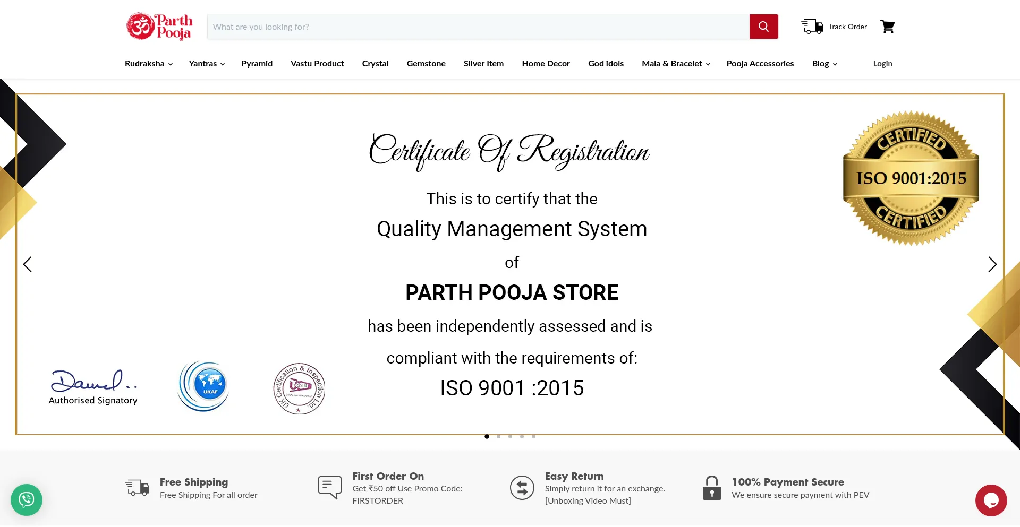Open the Vastu Product category
The height and width of the screenshot is (527, 1020).
(x=317, y=64)
